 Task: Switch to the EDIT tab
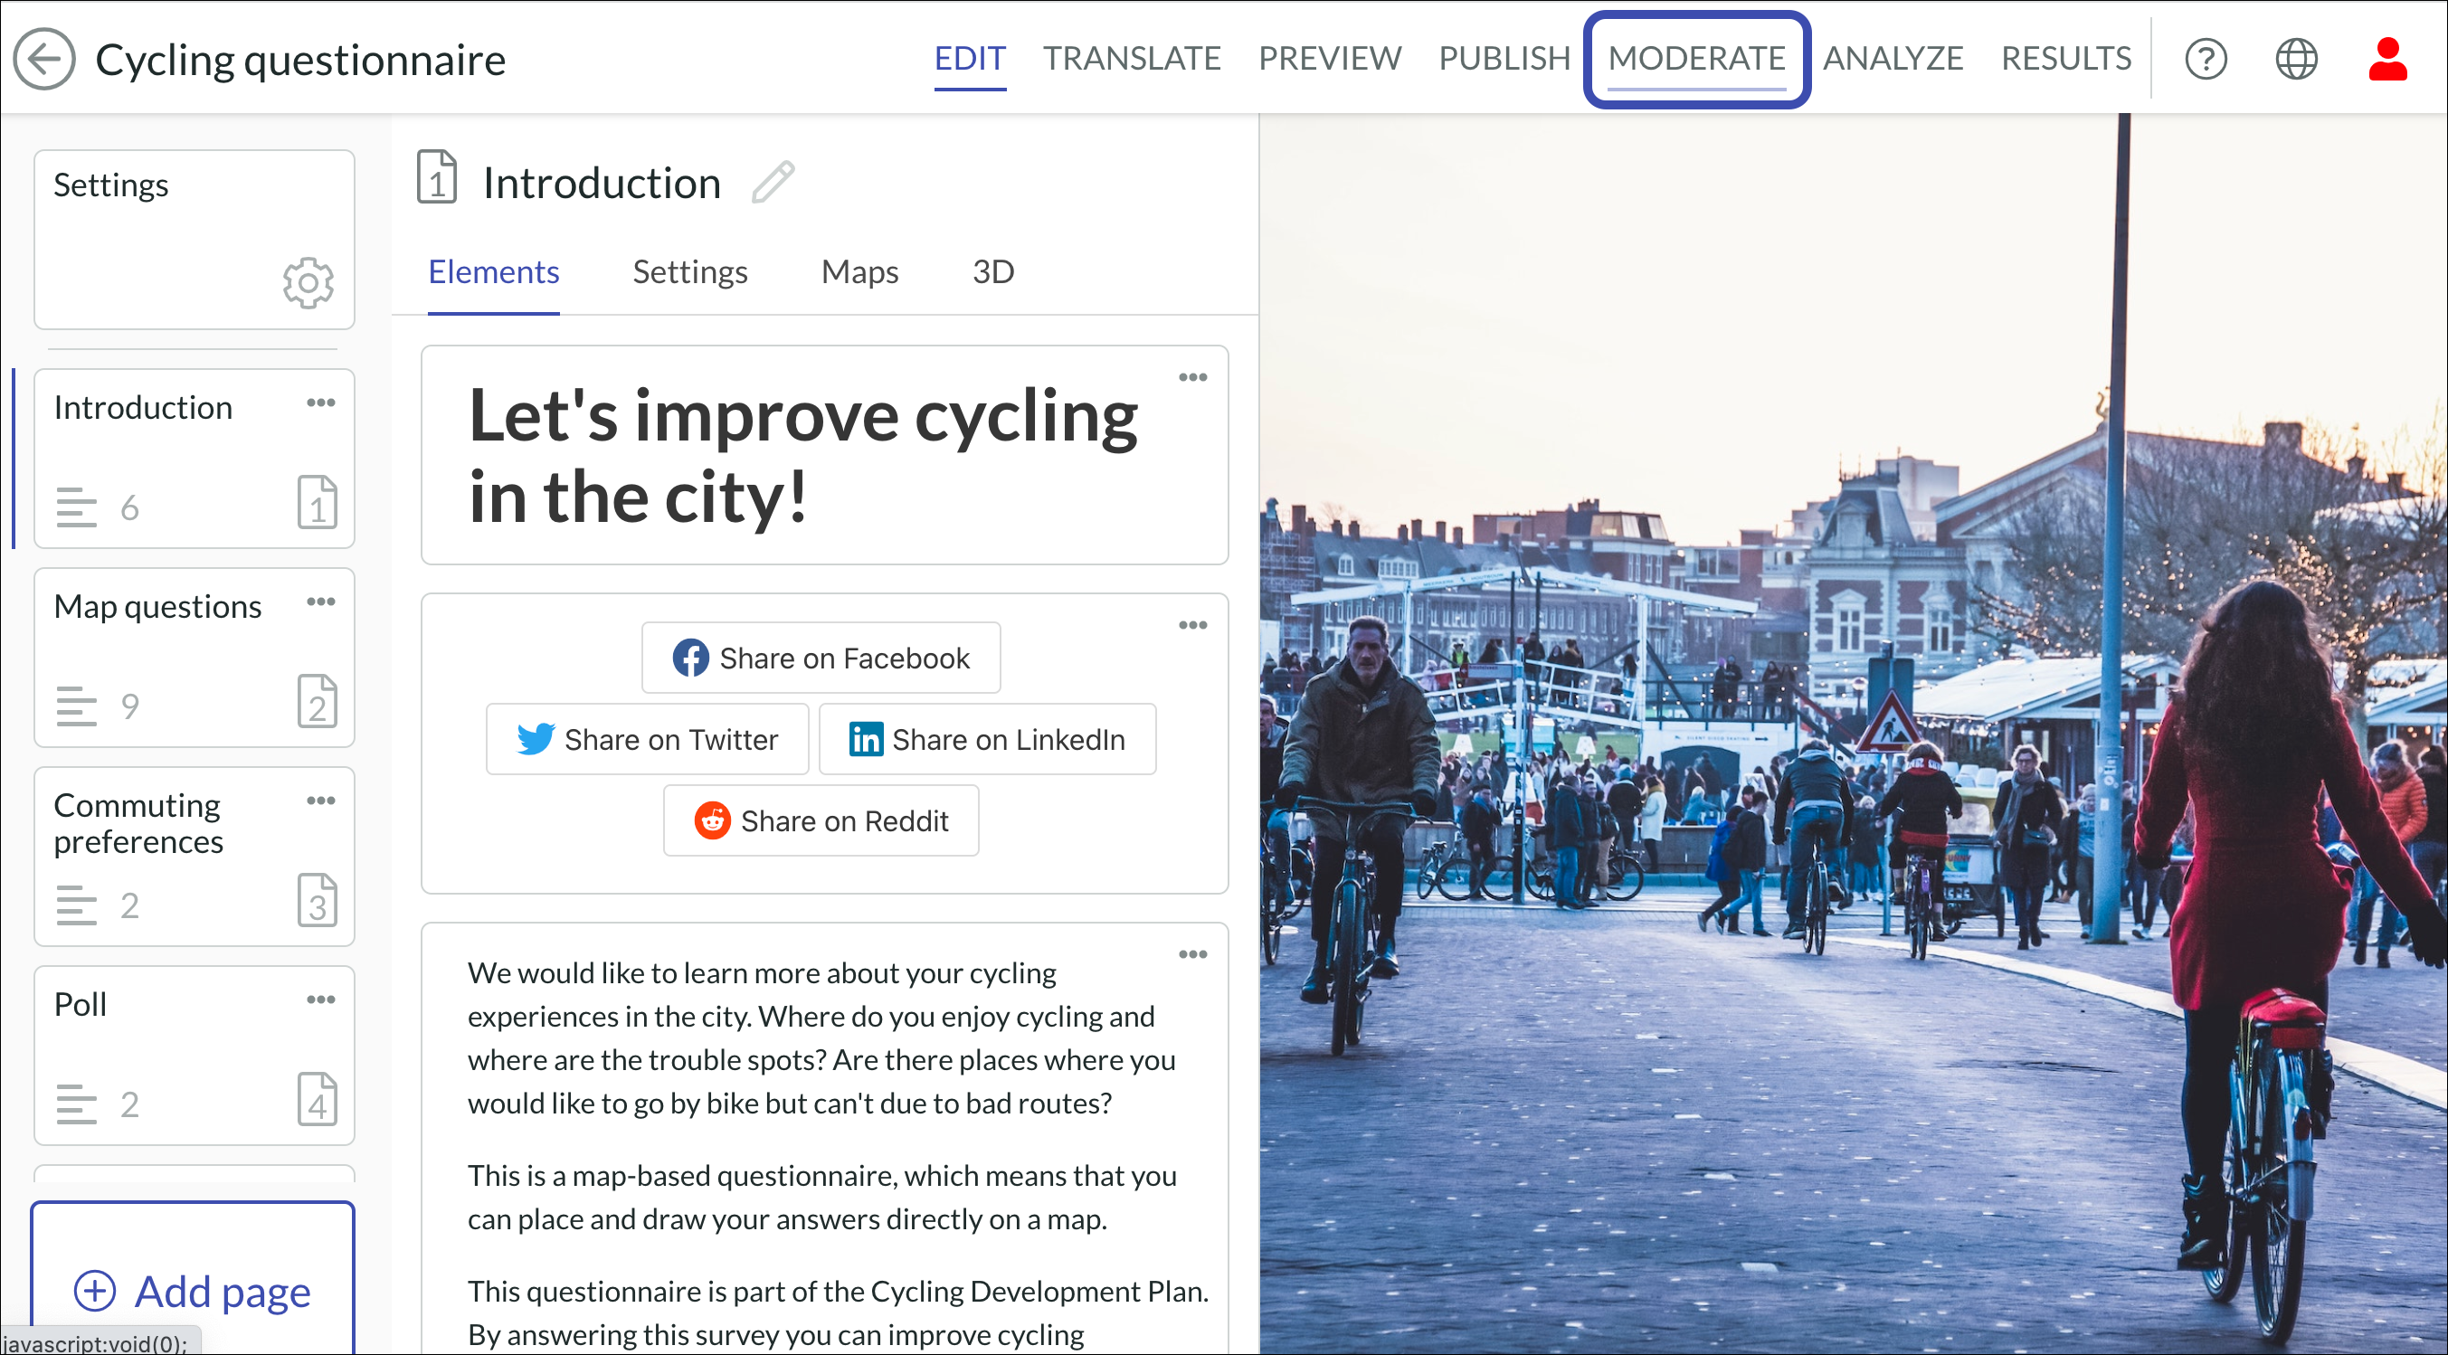[x=969, y=59]
